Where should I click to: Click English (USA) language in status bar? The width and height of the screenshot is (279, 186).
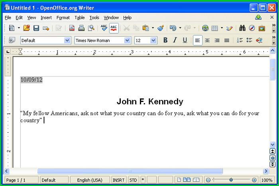click(x=90, y=180)
